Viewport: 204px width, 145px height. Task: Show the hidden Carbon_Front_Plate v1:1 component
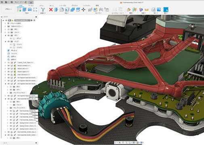8,62
